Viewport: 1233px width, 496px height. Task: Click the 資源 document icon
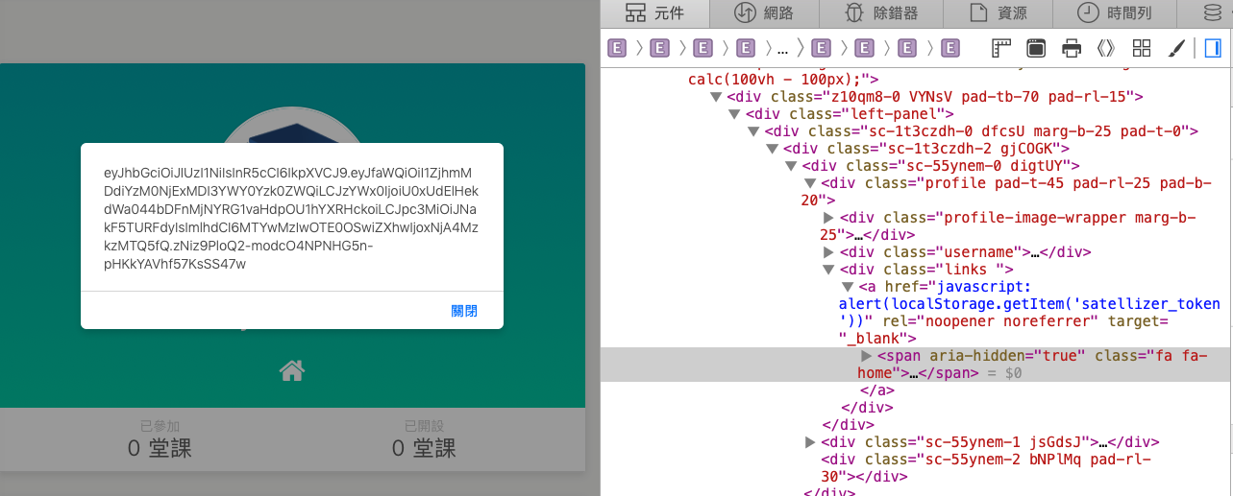tap(978, 13)
